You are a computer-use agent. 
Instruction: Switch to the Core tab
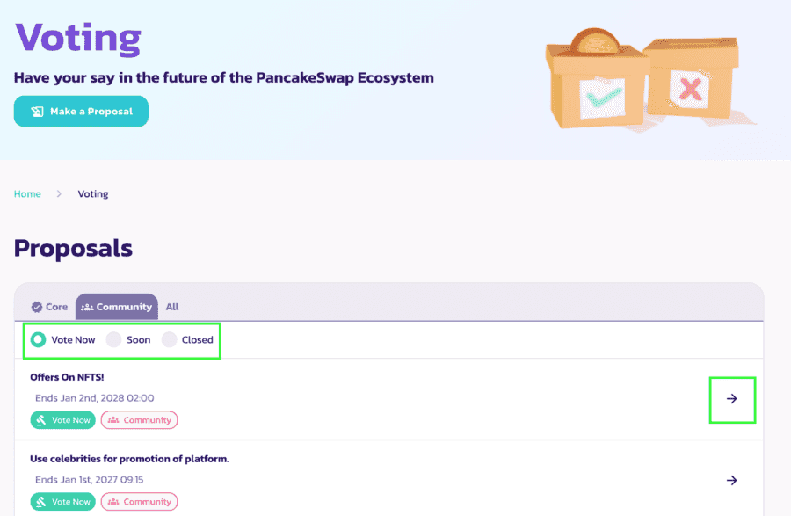(50, 307)
